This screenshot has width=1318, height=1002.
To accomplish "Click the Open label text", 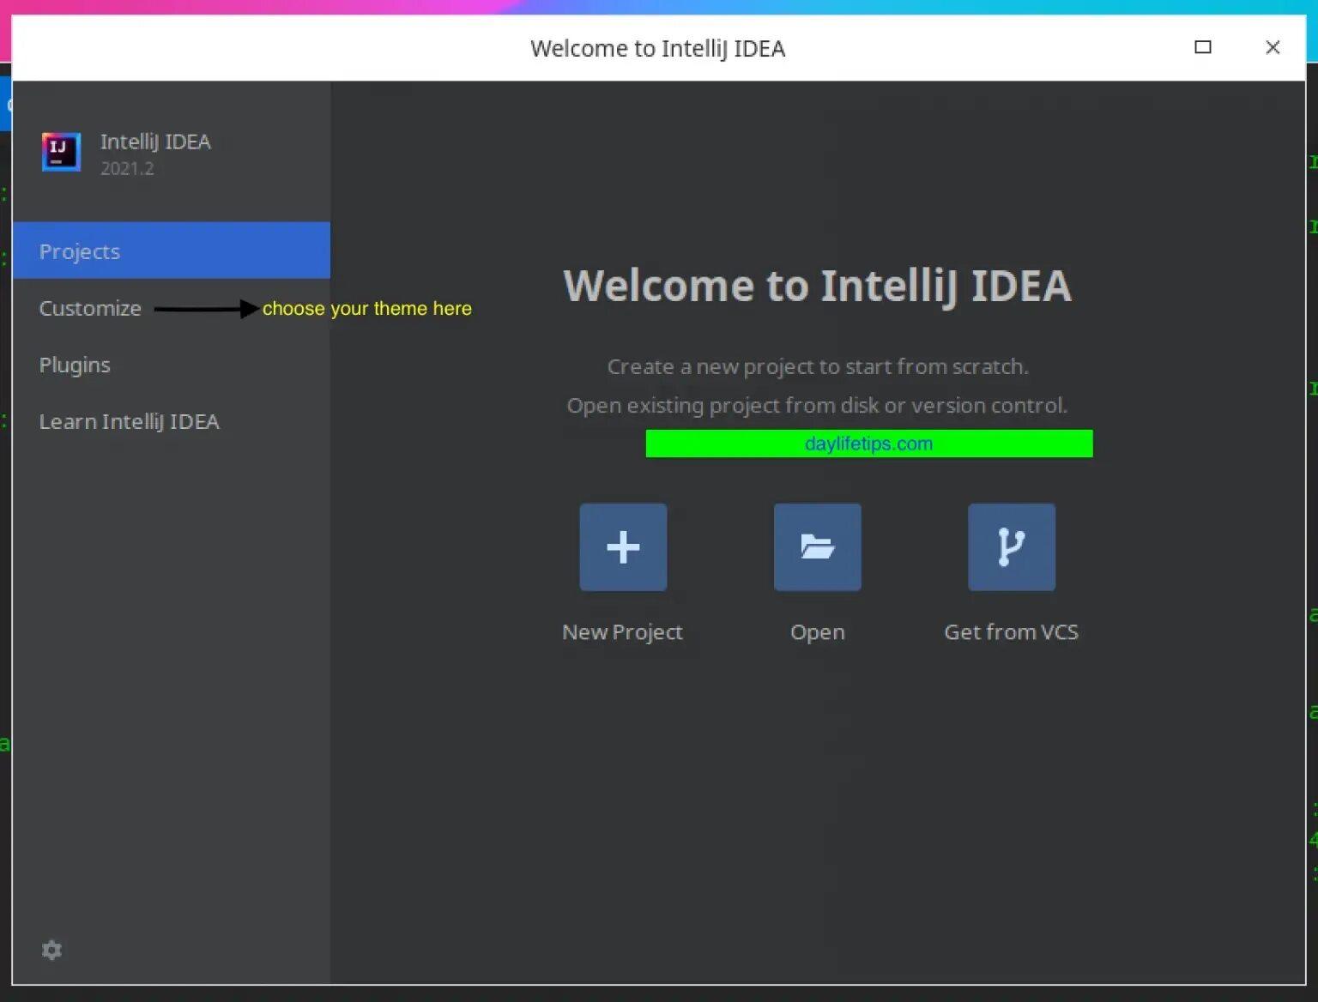I will (x=817, y=632).
